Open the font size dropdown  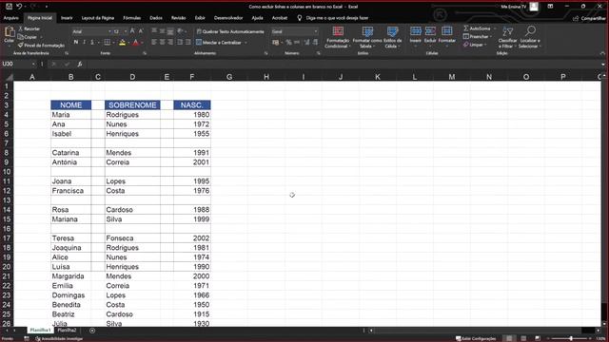(x=126, y=31)
